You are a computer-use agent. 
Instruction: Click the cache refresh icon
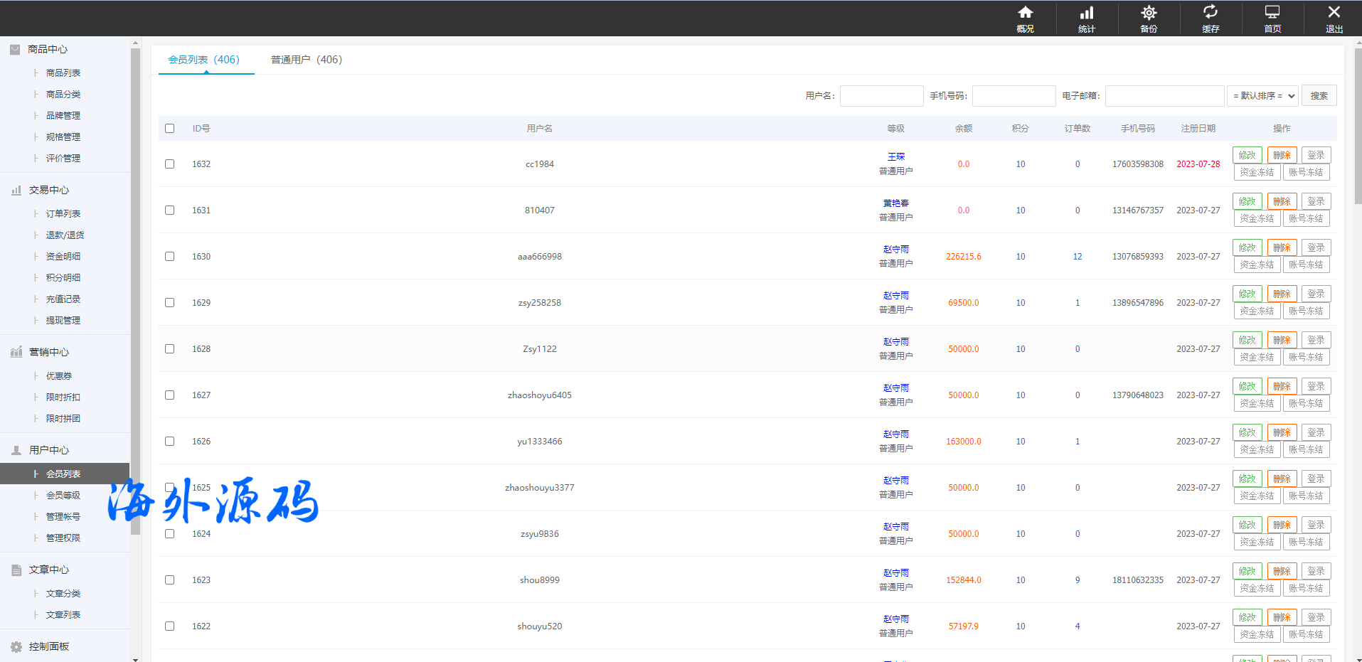pyautogui.click(x=1210, y=13)
